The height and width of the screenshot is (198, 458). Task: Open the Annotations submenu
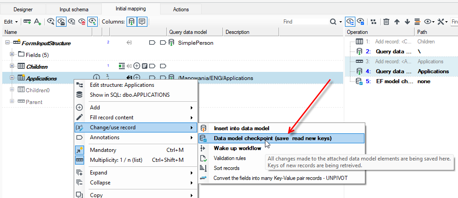click(136, 137)
